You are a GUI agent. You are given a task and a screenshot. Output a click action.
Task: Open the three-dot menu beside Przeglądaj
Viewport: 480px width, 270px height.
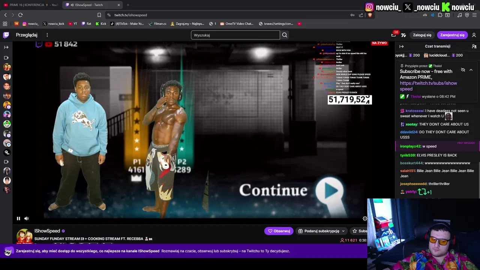(47, 35)
